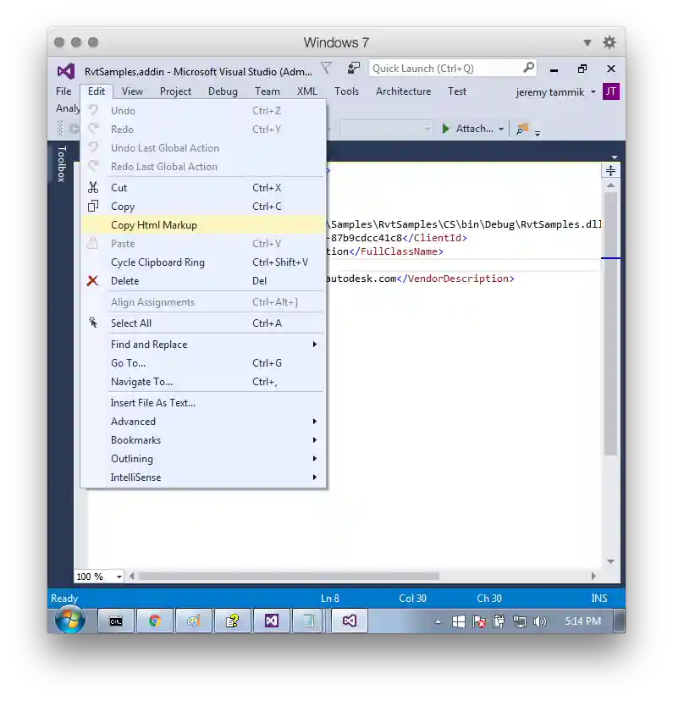Open Chrome from the Windows taskbar
This screenshot has height=701, width=673.
tap(155, 621)
